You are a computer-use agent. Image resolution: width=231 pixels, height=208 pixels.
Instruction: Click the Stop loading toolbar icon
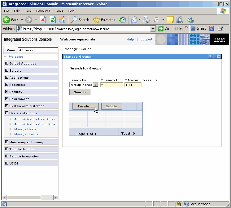click(43, 20)
